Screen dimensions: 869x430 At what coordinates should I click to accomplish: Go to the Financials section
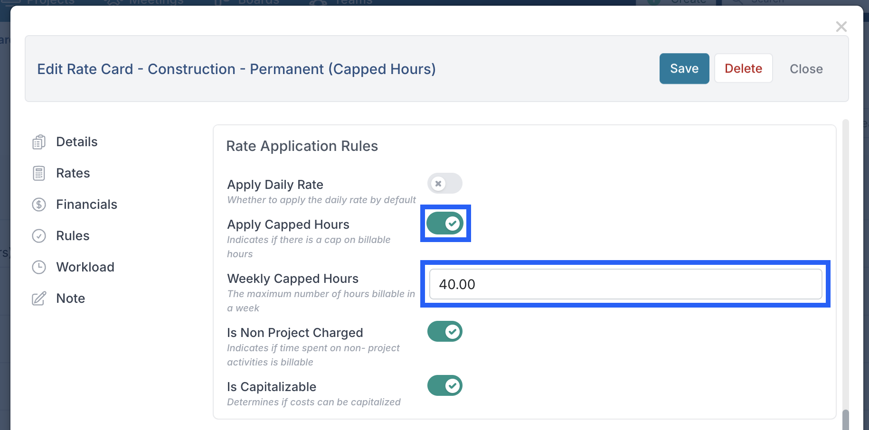[x=86, y=205]
